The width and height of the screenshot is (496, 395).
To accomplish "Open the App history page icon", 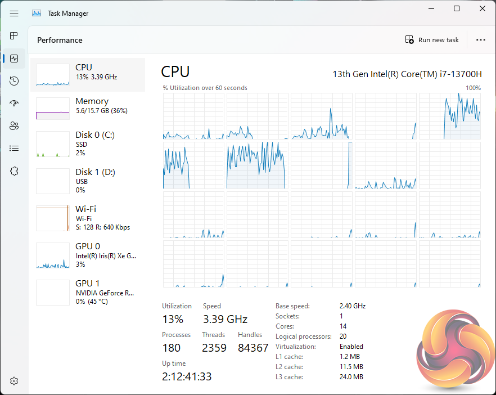I will click(x=14, y=81).
